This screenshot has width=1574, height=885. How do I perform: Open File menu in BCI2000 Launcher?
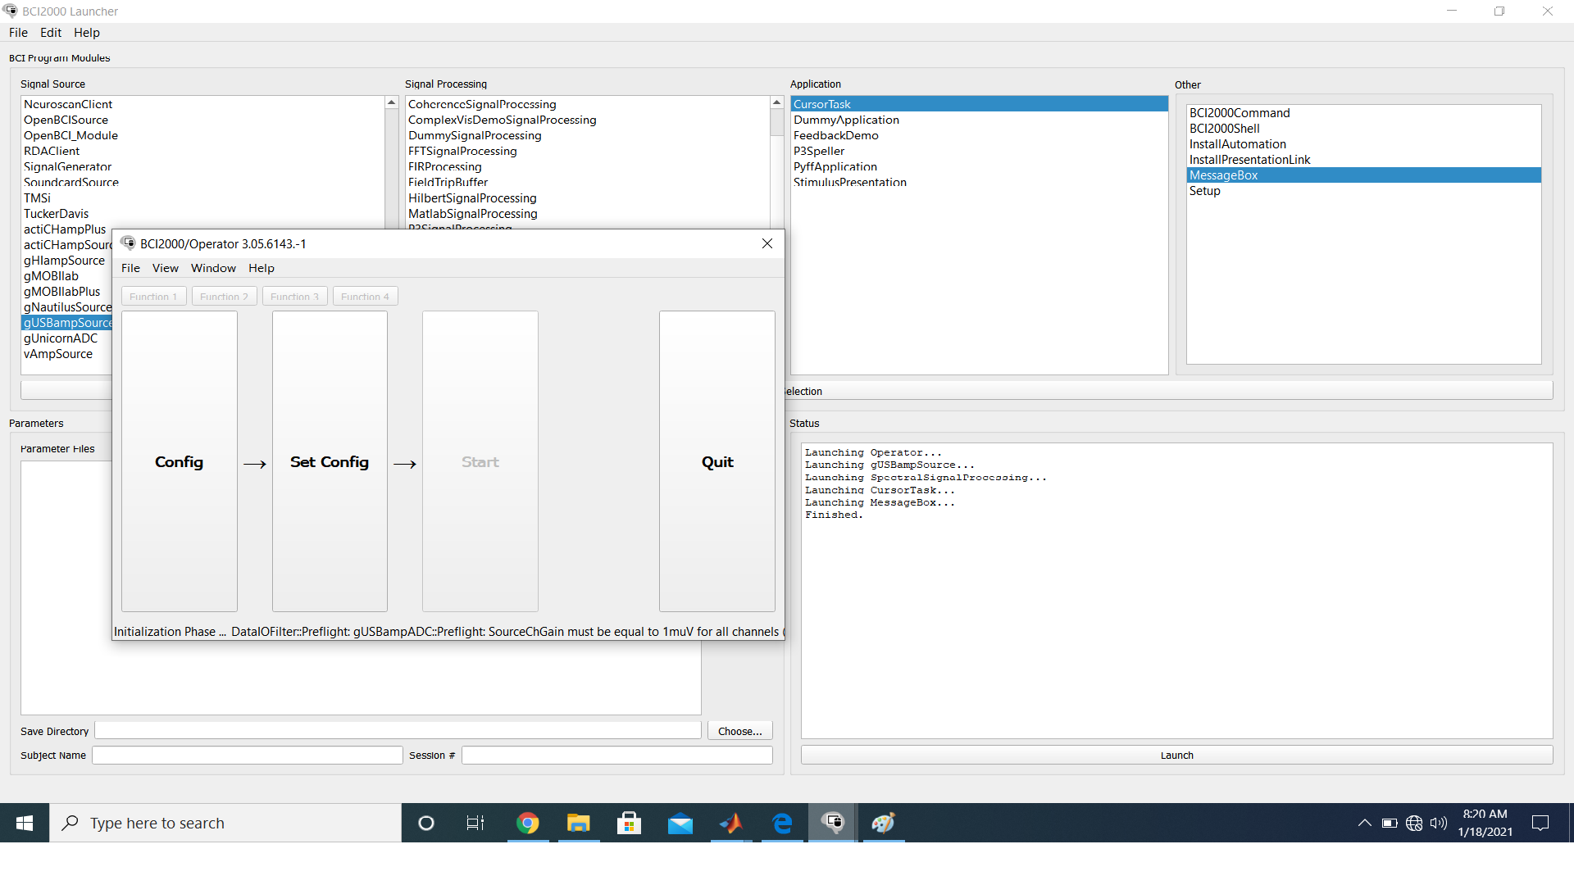[18, 33]
